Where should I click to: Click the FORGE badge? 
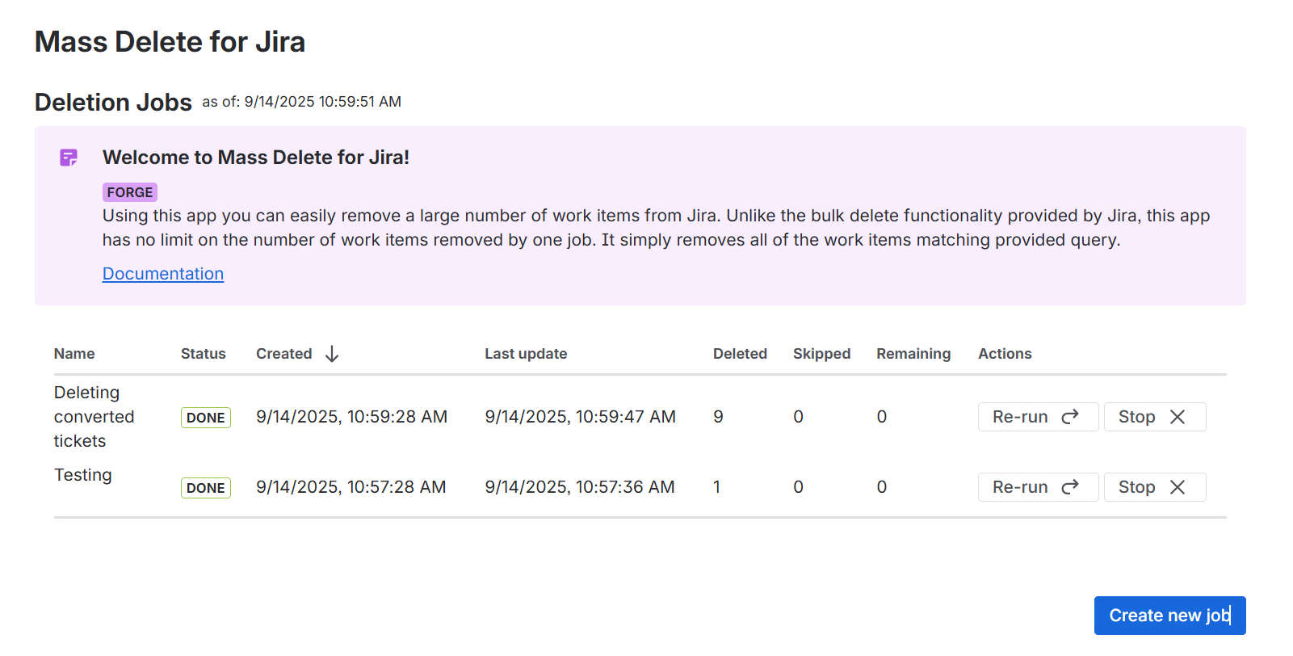click(130, 192)
